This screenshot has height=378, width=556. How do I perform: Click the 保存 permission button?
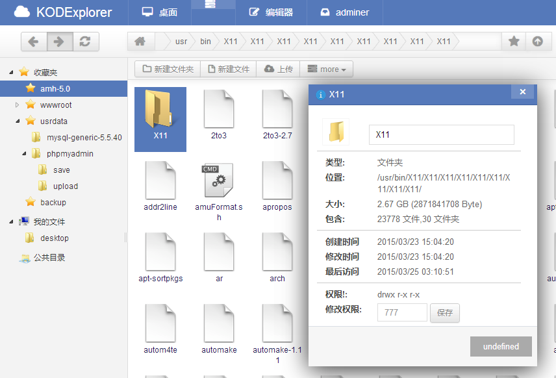445,312
